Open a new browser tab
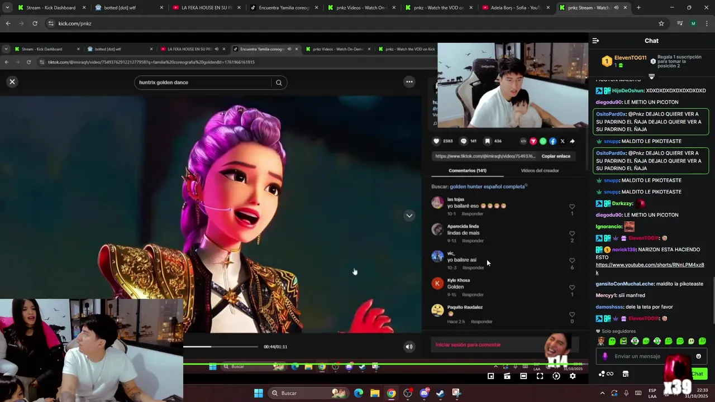 pyautogui.click(x=638, y=8)
